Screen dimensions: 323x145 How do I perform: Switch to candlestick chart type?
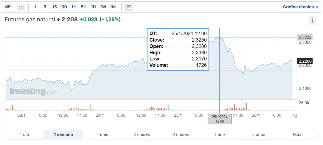[8, 7]
